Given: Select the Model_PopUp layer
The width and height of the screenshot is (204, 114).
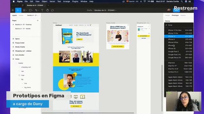Looking at the screenshot, I should pyautogui.click(x=20, y=47).
